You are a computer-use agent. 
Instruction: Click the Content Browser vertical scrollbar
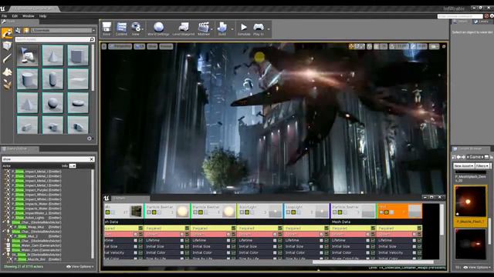click(x=489, y=231)
